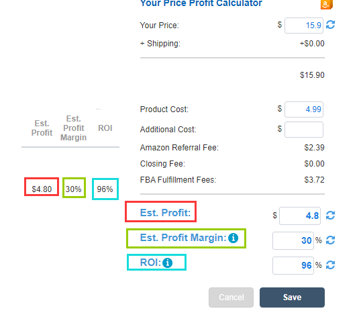Screen dimensions: 363x323
Task: Save the profit calculator values
Action: coord(292,297)
